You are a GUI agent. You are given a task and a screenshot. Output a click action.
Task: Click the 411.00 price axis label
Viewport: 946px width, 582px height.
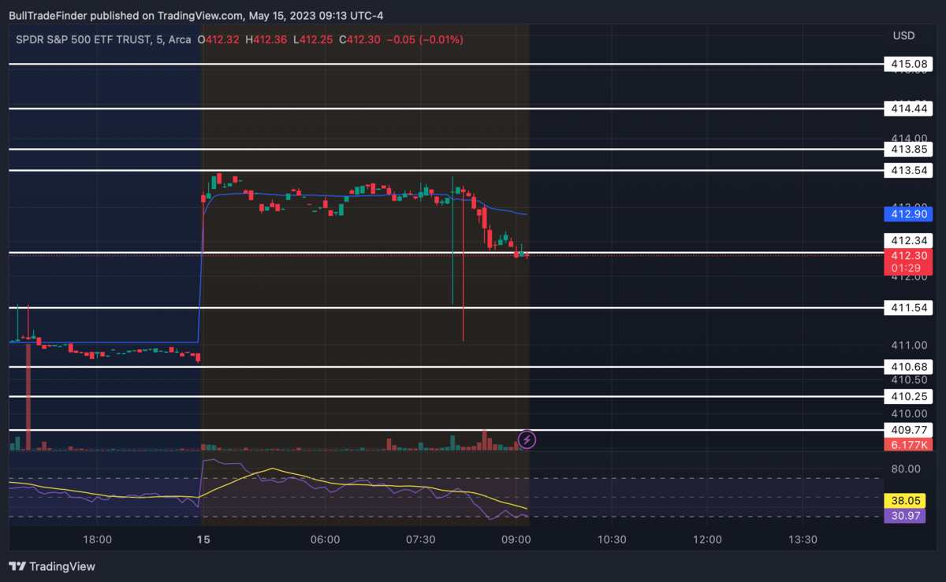click(x=909, y=345)
